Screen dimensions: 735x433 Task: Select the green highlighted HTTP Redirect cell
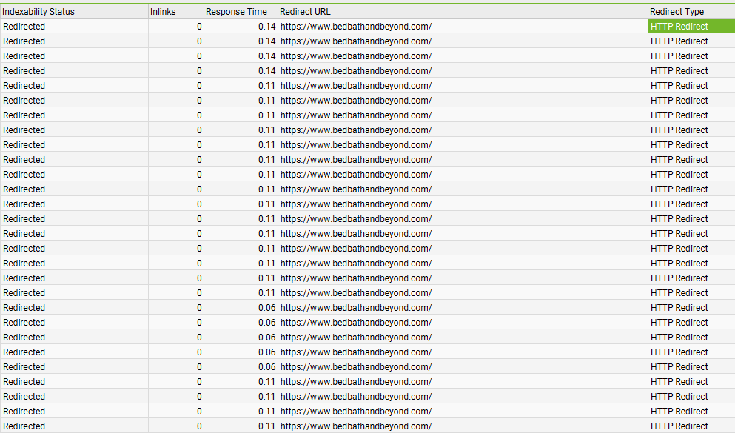(x=679, y=27)
